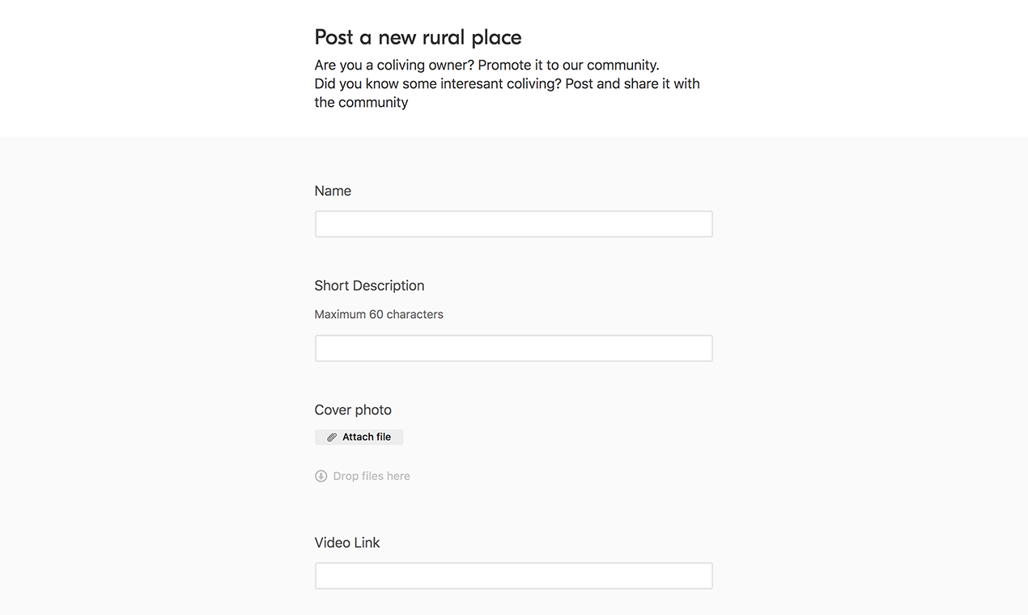
Task: Click the download arrow icon beside Drop files
Action: coord(321,476)
